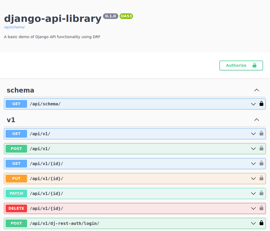
Task: Click the lock icon inside Authorize button
Action: (254, 65)
